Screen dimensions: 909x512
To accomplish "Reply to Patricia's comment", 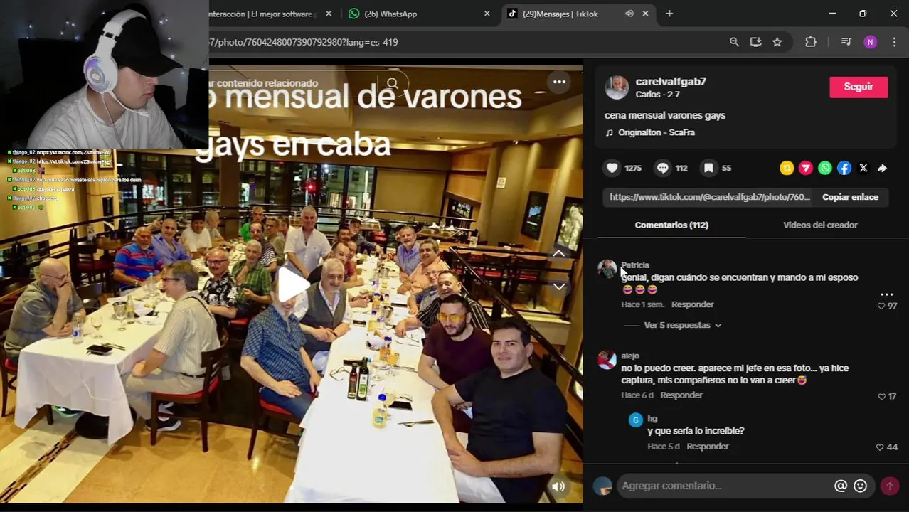I will (x=692, y=304).
